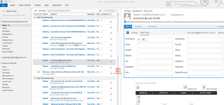Flag the Celebrating 3 years of #MotoLove email
The height and width of the screenshot is (105, 224).
click(111, 68)
